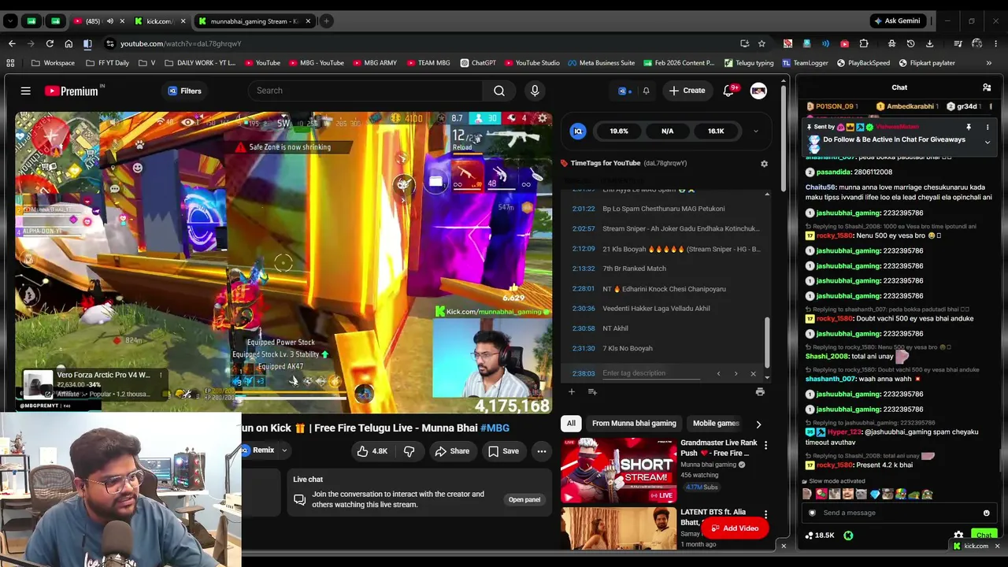Show more bookmarks overflow chevron
The width and height of the screenshot is (1008, 567).
(989, 63)
